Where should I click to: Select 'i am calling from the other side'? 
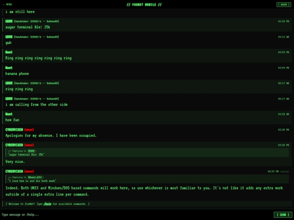click(x=36, y=105)
